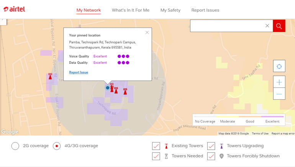295x167 pixels.
Task: Toggle the Towers Needed checkbox
Action: click(156, 156)
